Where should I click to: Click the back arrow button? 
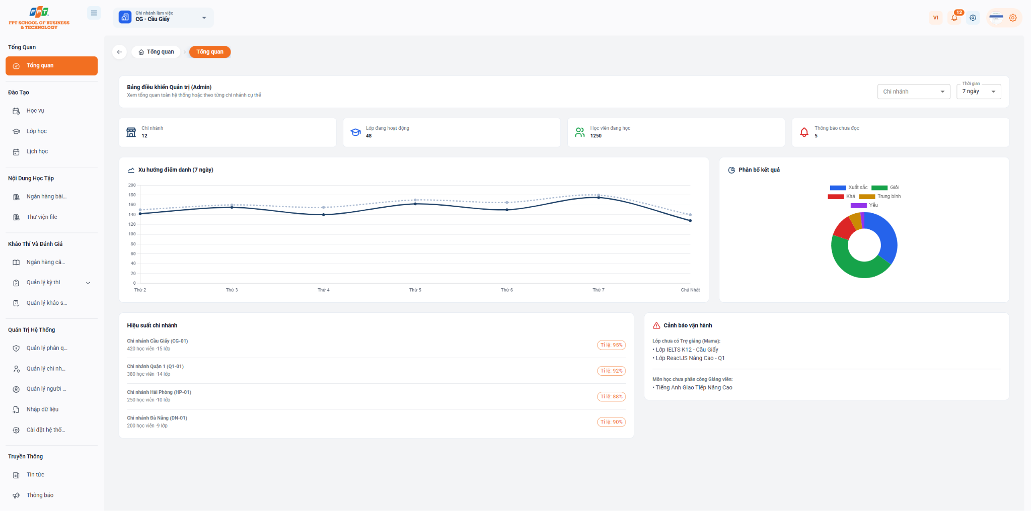click(119, 52)
